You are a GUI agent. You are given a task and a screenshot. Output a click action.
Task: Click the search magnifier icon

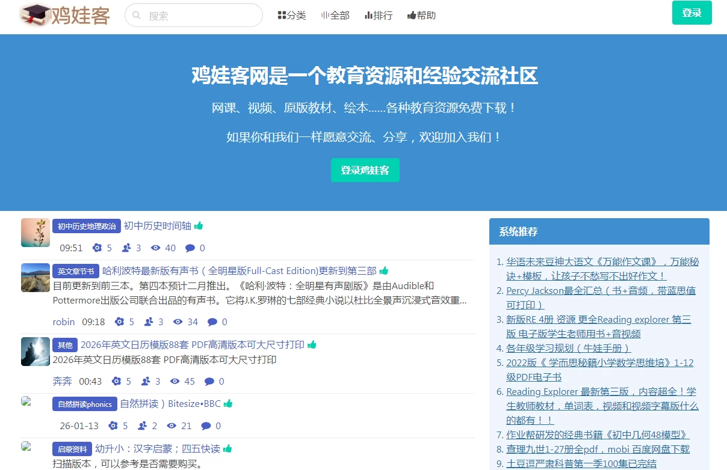[x=137, y=15]
